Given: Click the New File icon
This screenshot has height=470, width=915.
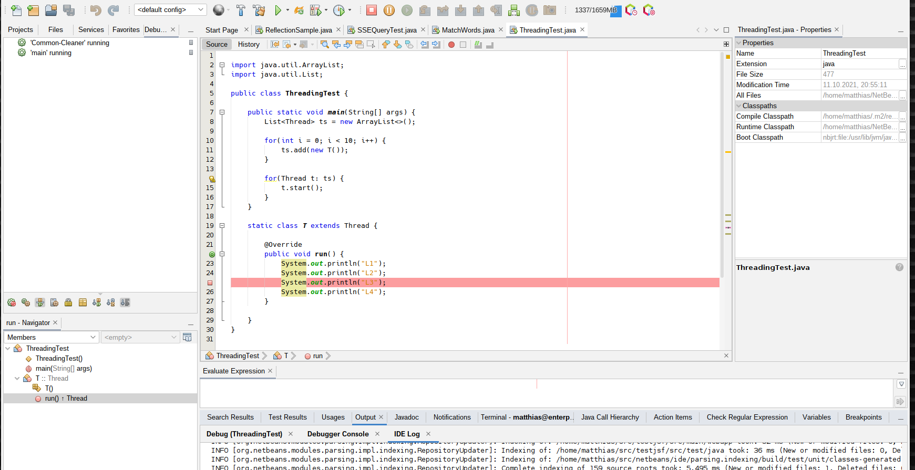Looking at the screenshot, I should 16,10.
